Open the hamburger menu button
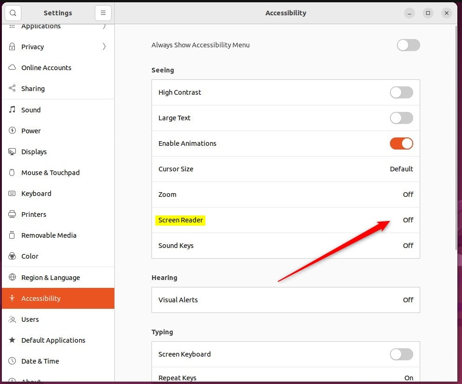 103,13
